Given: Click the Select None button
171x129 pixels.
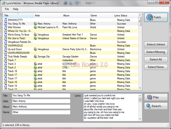Looking at the screenshot, I should (x=156, y=67).
